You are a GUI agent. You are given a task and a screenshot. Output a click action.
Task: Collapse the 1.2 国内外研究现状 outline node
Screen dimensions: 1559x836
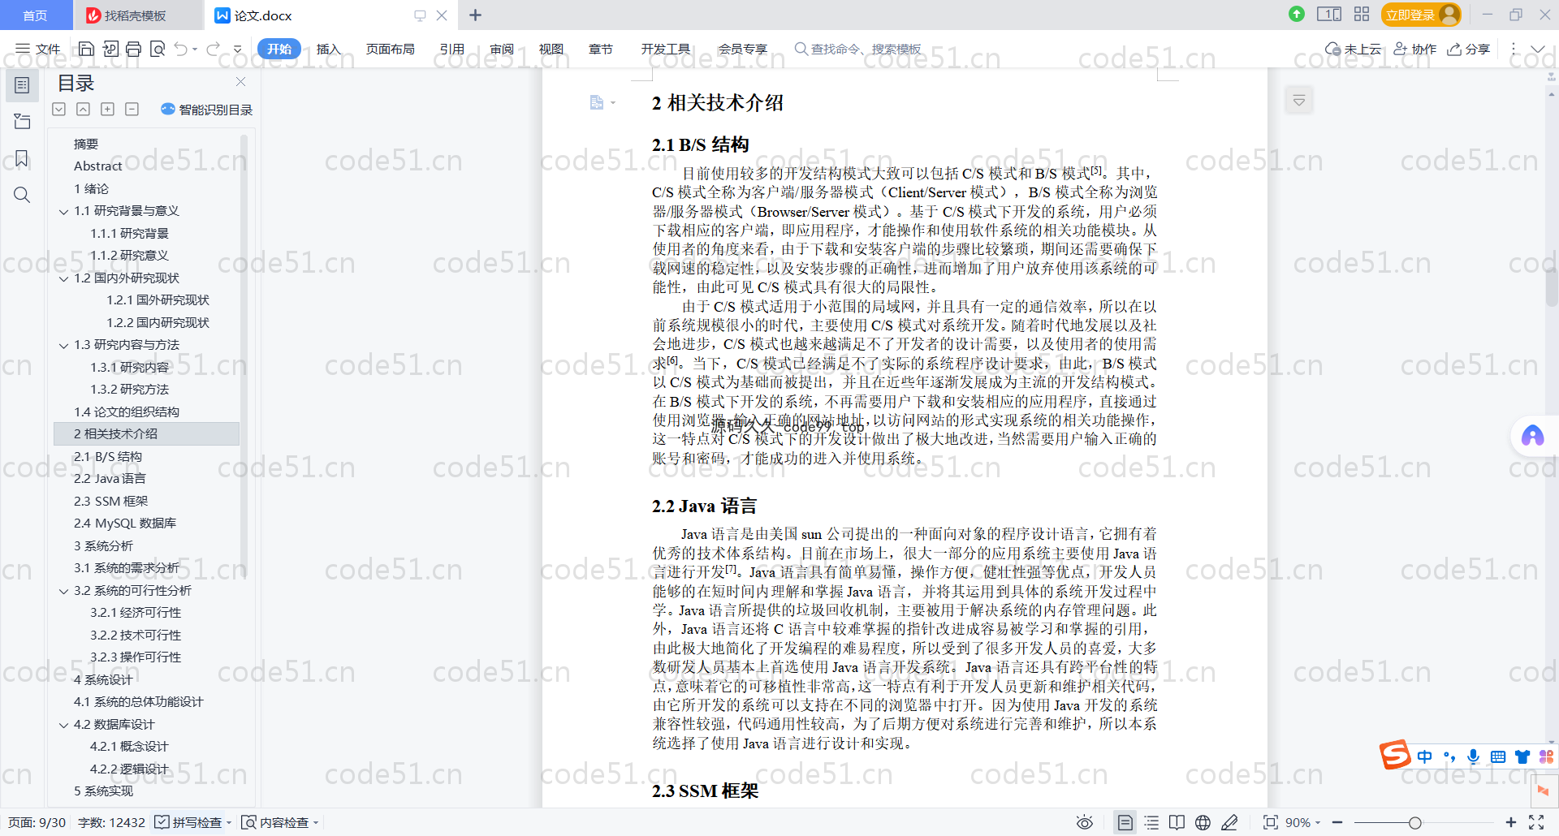(x=63, y=278)
